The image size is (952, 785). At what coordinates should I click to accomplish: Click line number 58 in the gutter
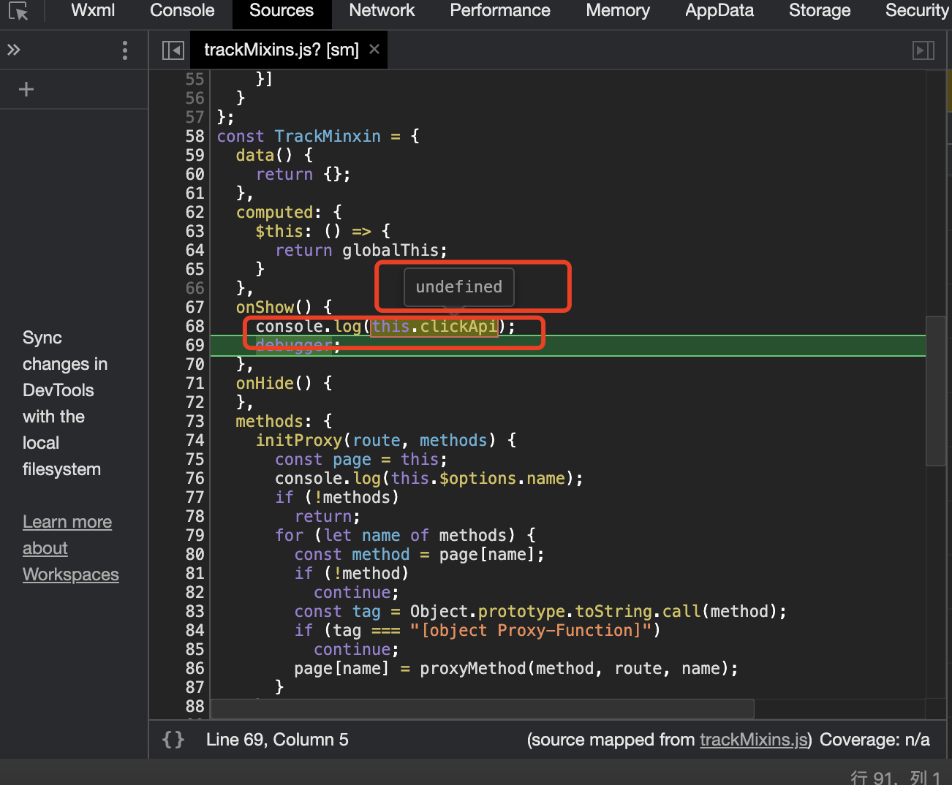(x=194, y=136)
